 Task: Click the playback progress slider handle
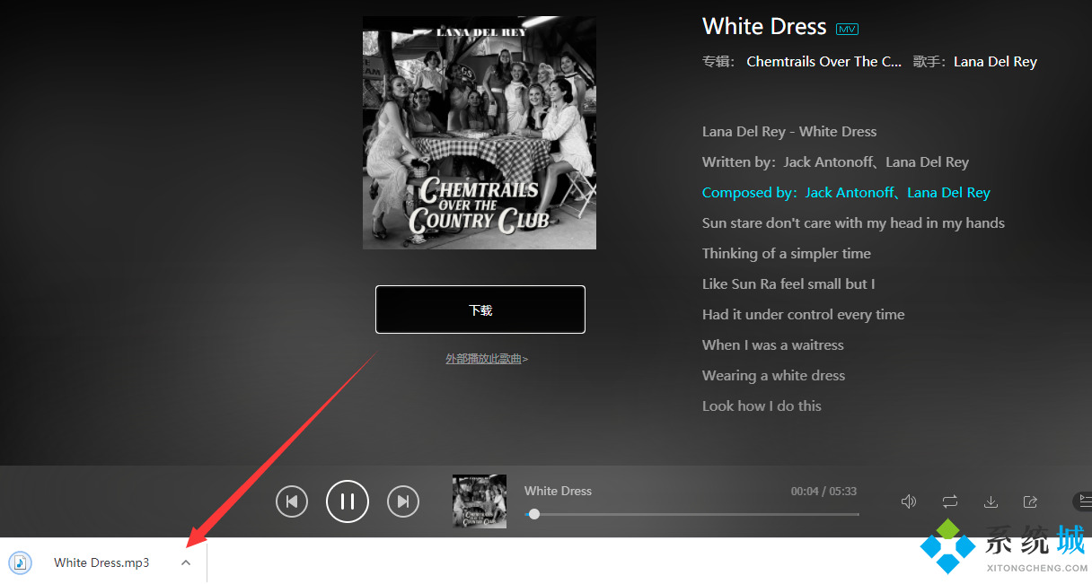point(534,514)
